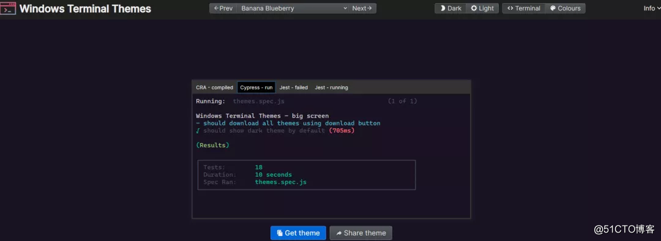Image resolution: width=661 pixels, height=241 pixels.
Task: Open the Info menu
Action: [x=652, y=9]
